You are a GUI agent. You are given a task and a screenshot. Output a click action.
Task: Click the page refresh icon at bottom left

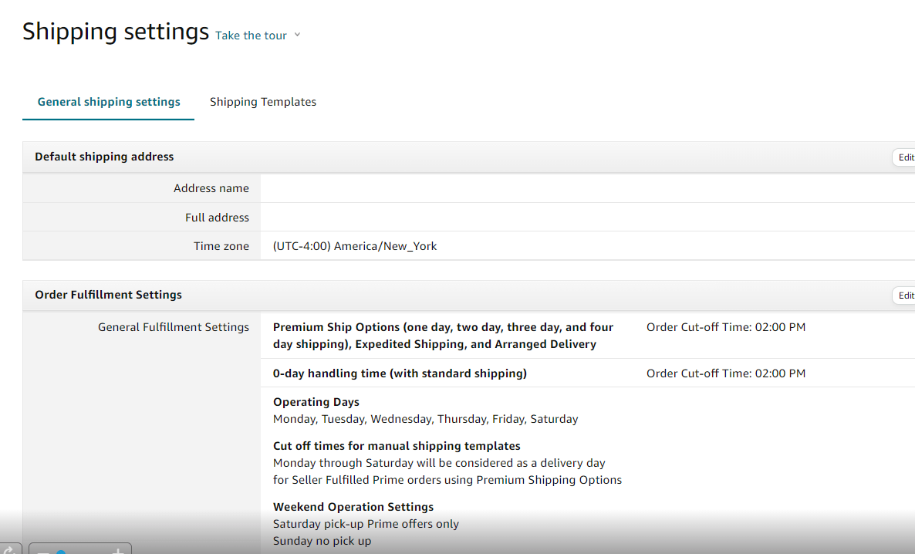pyautogui.click(x=9, y=549)
